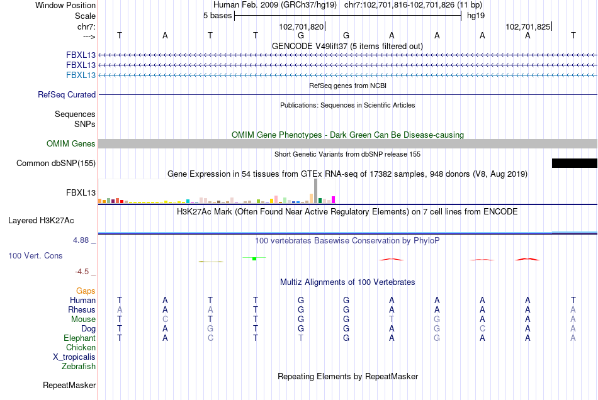Click the RepeatMasker track label
This screenshot has height=400, width=598.
69,385
